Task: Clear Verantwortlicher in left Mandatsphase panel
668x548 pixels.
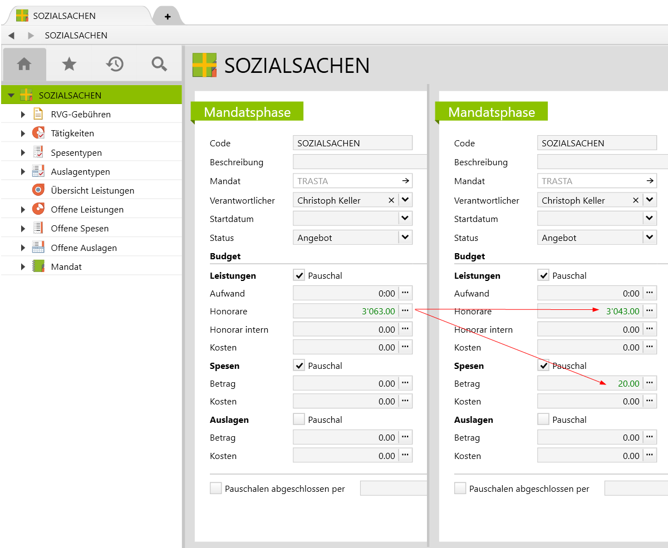Action: coord(391,200)
